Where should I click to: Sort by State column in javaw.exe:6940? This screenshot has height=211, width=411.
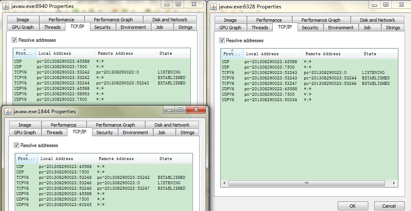174,53
